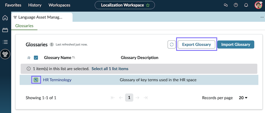
Task: Click Select all 1 list items link
Action: coord(110,69)
